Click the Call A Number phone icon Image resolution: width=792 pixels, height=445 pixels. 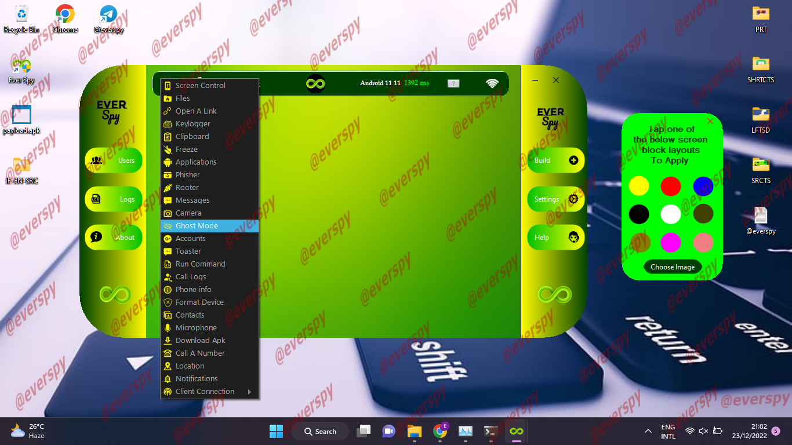(168, 353)
